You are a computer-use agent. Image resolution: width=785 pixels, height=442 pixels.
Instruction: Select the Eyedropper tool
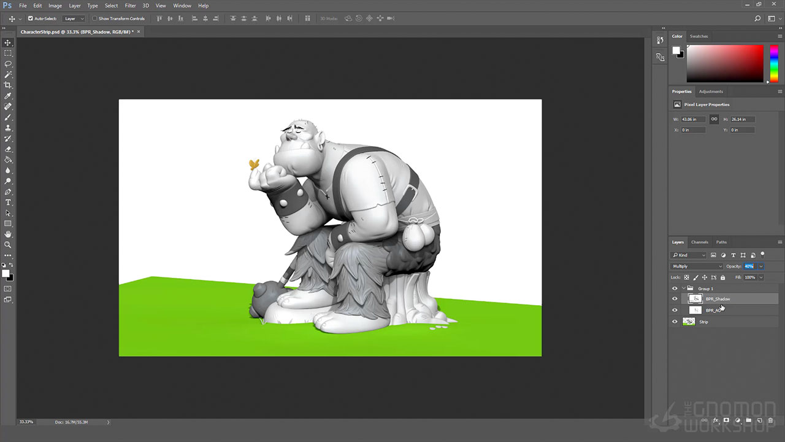pos(8,96)
